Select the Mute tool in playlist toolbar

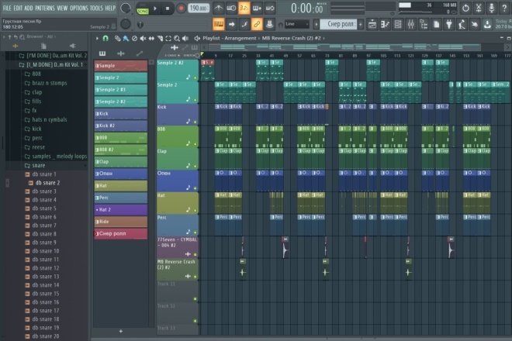coord(143,39)
